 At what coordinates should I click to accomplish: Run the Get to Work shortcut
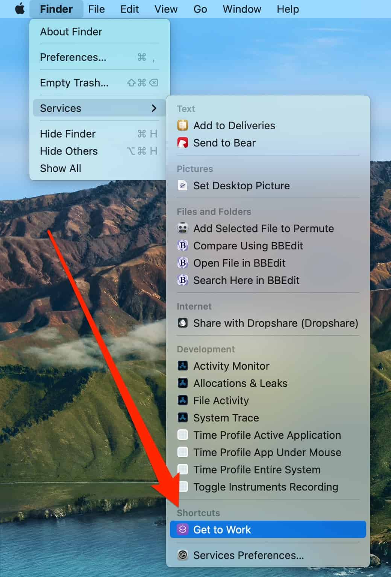[x=268, y=530]
